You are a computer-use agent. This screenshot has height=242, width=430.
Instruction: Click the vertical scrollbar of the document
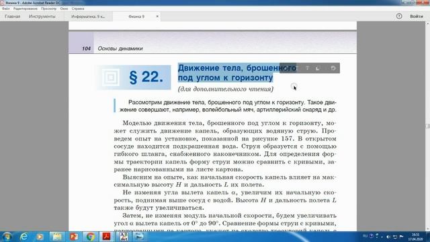pos(427,126)
